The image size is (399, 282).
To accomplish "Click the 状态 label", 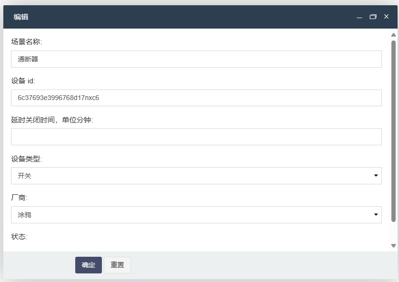I will [19, 237].
